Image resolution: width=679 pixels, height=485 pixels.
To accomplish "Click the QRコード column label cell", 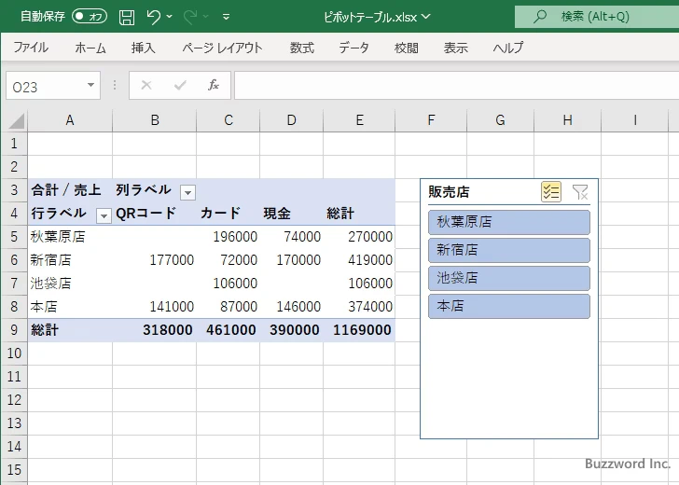I will click(x=154, y=214).
